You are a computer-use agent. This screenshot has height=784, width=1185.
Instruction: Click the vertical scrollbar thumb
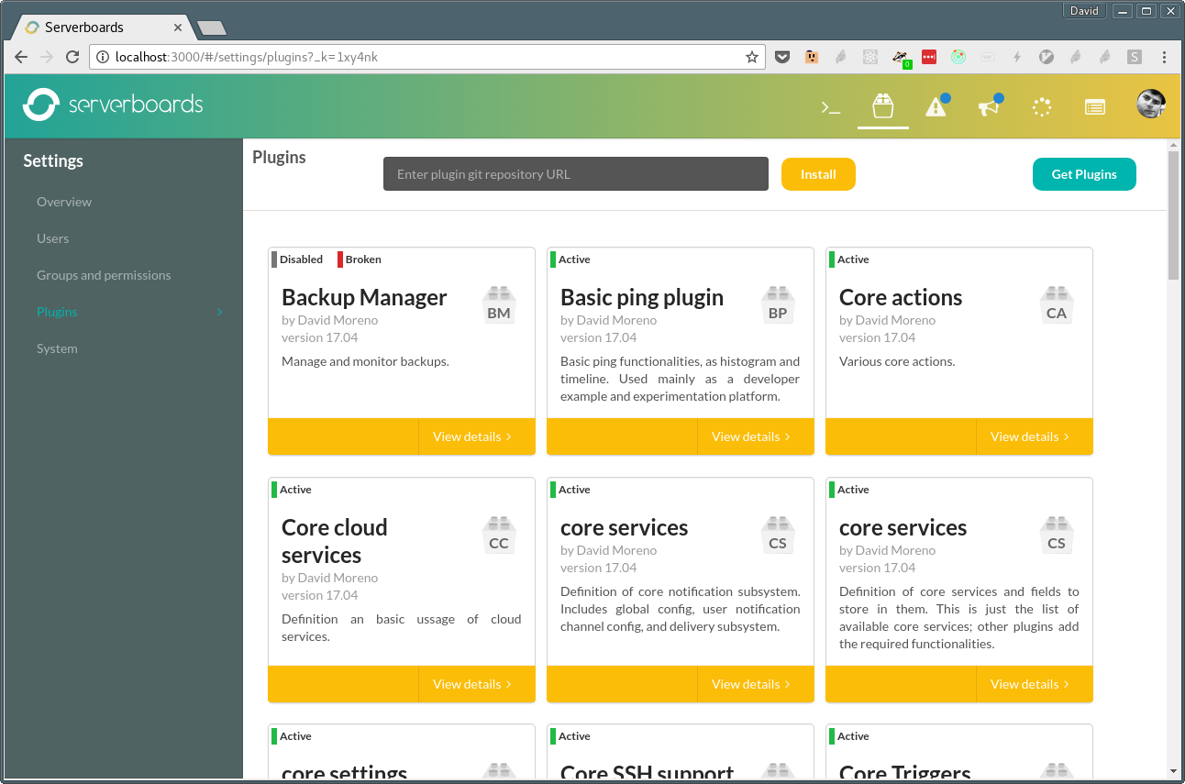click(1173, 215)
